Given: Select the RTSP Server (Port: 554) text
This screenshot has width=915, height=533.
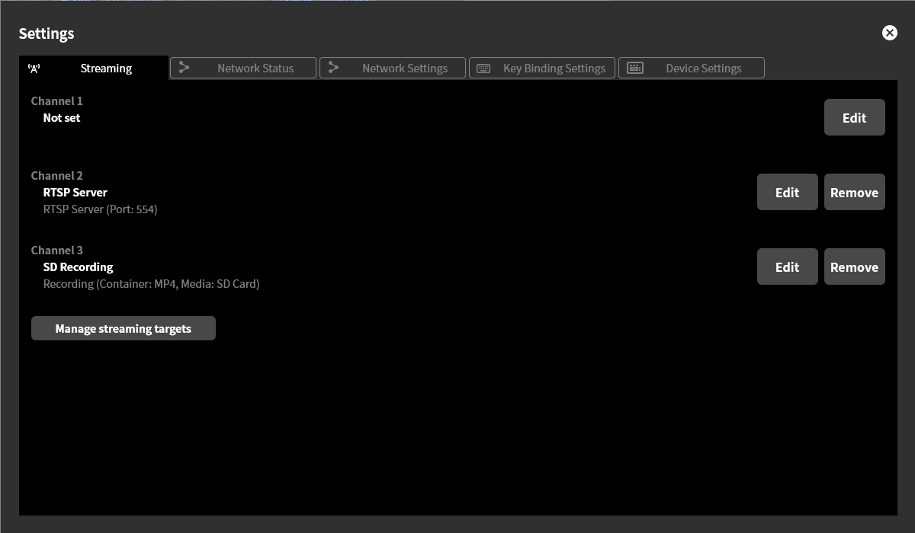Looking at the screenshot, I should pyautogui.click(x=100, y=209).
